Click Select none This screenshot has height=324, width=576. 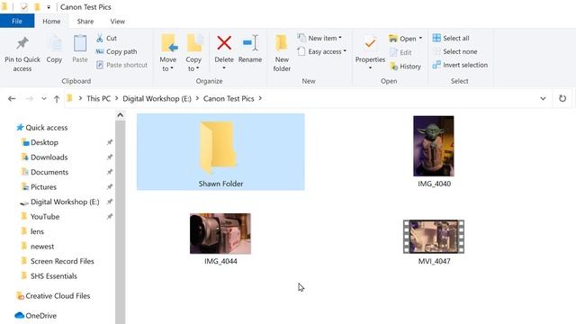[454, 51]
